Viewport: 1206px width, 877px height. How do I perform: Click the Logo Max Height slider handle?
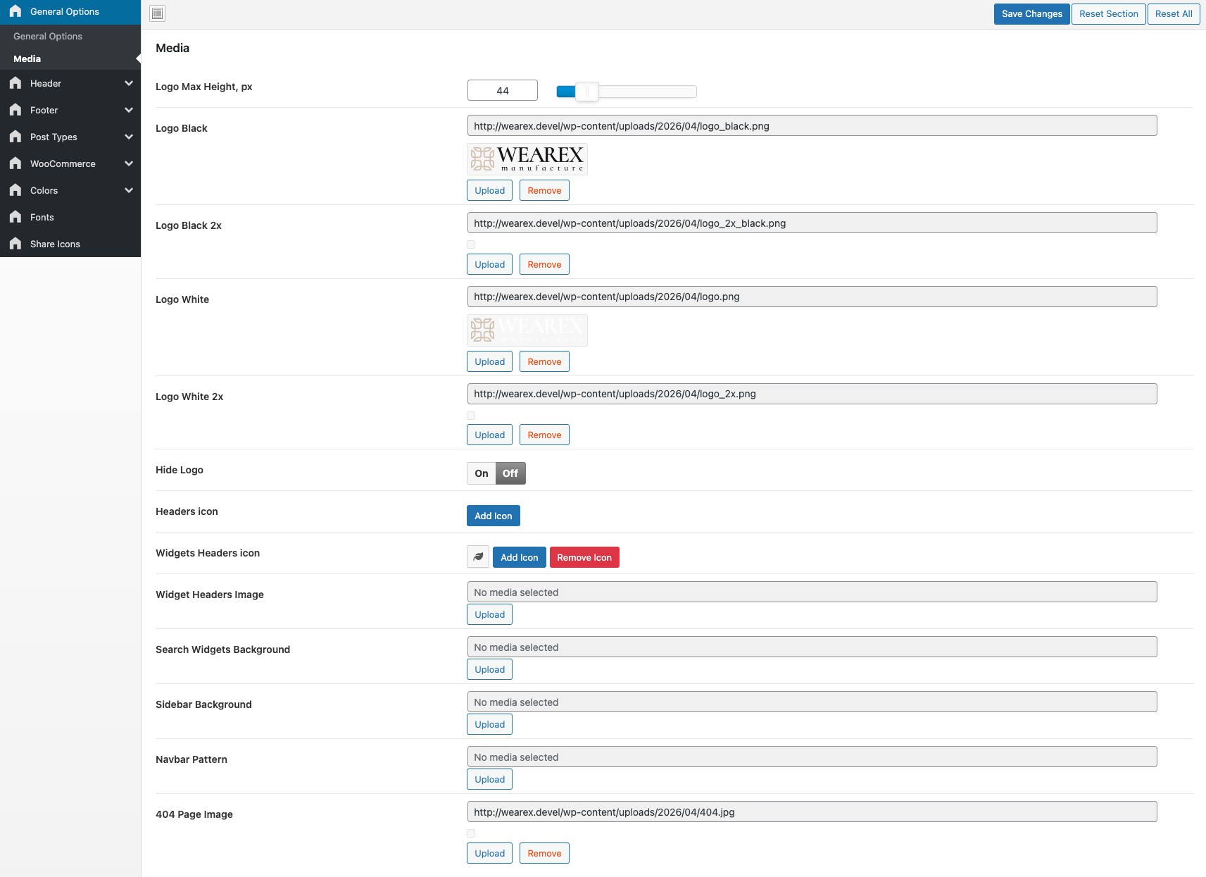[x=586, y=91]
